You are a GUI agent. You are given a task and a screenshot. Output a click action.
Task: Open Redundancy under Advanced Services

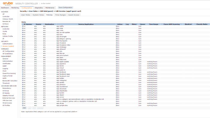point(7,88)
